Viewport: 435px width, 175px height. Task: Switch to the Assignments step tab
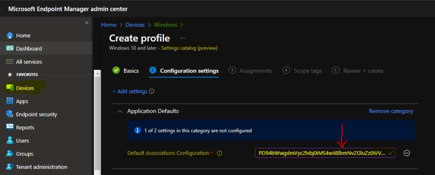(250, 71)
